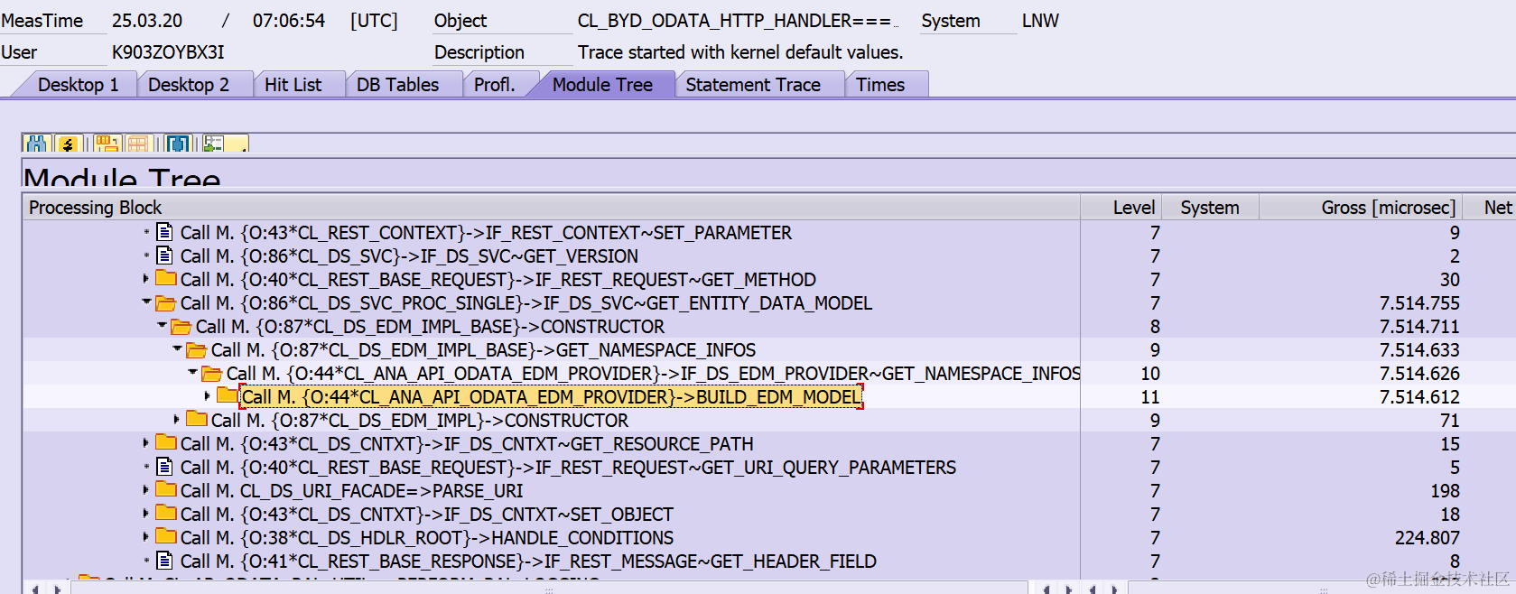Open the Hit List tab
This screenshot has width=1516, height=594.
pos(293,85)
